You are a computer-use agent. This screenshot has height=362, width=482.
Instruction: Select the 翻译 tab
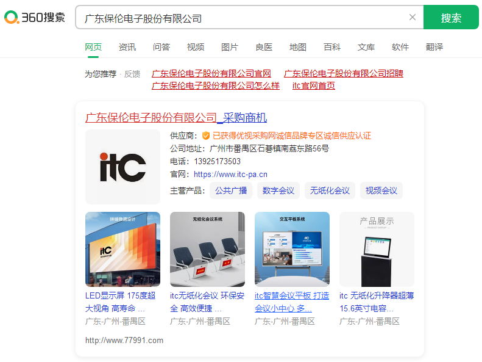[x=434, y=47]
